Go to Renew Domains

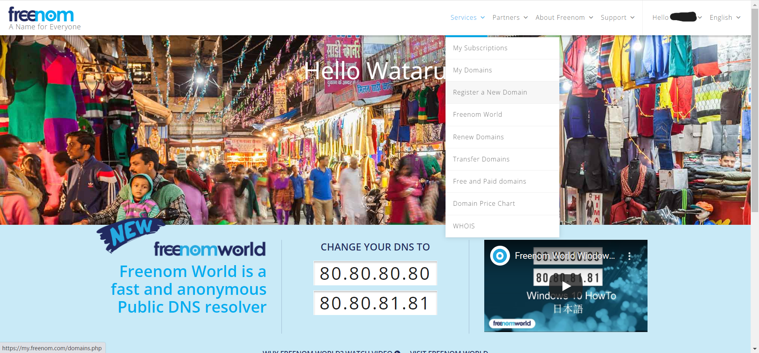[x=502, y=137]
